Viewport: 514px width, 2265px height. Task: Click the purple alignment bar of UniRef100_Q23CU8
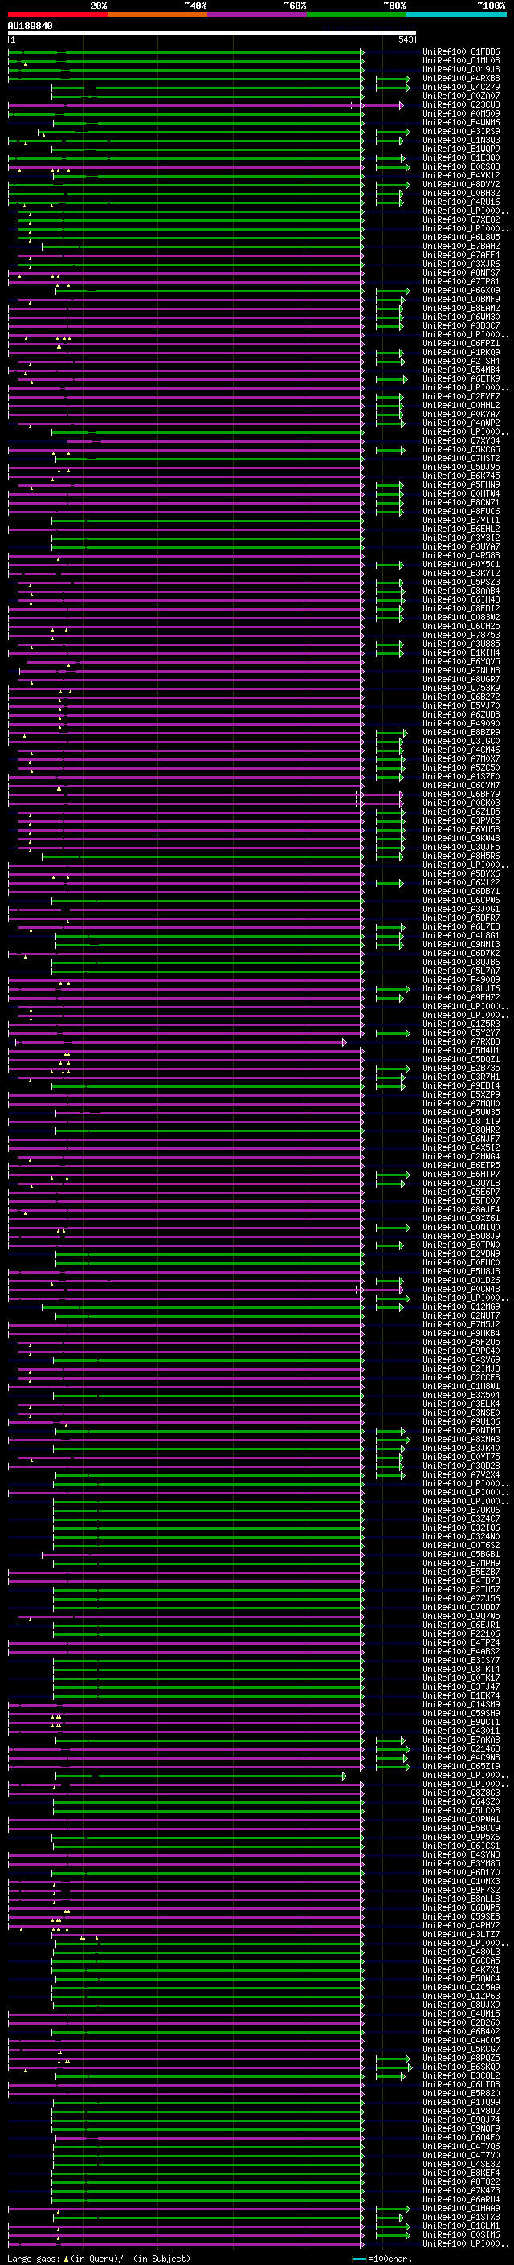[x=206, y=105]
